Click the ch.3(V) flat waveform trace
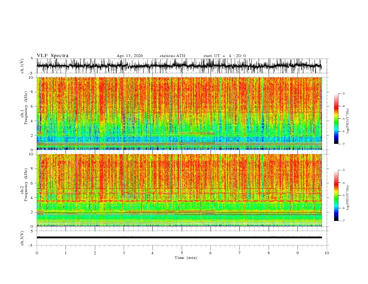This screenshot has width=368, height=284. point(179,238)
